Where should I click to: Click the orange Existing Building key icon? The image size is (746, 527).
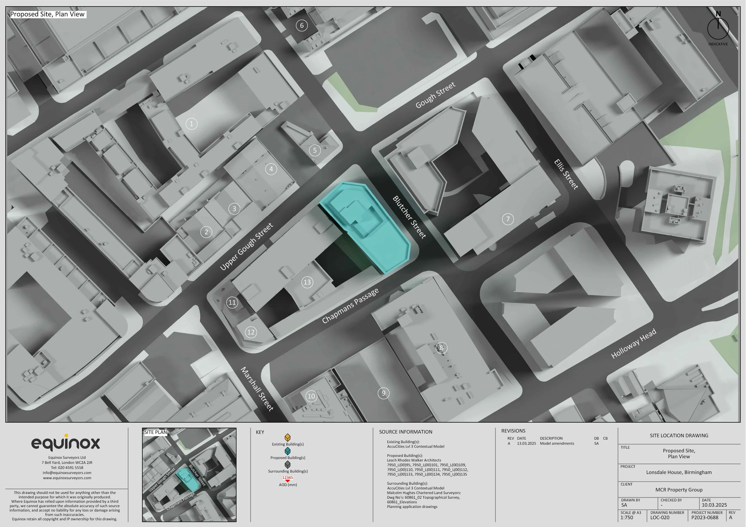coord(288,438)
